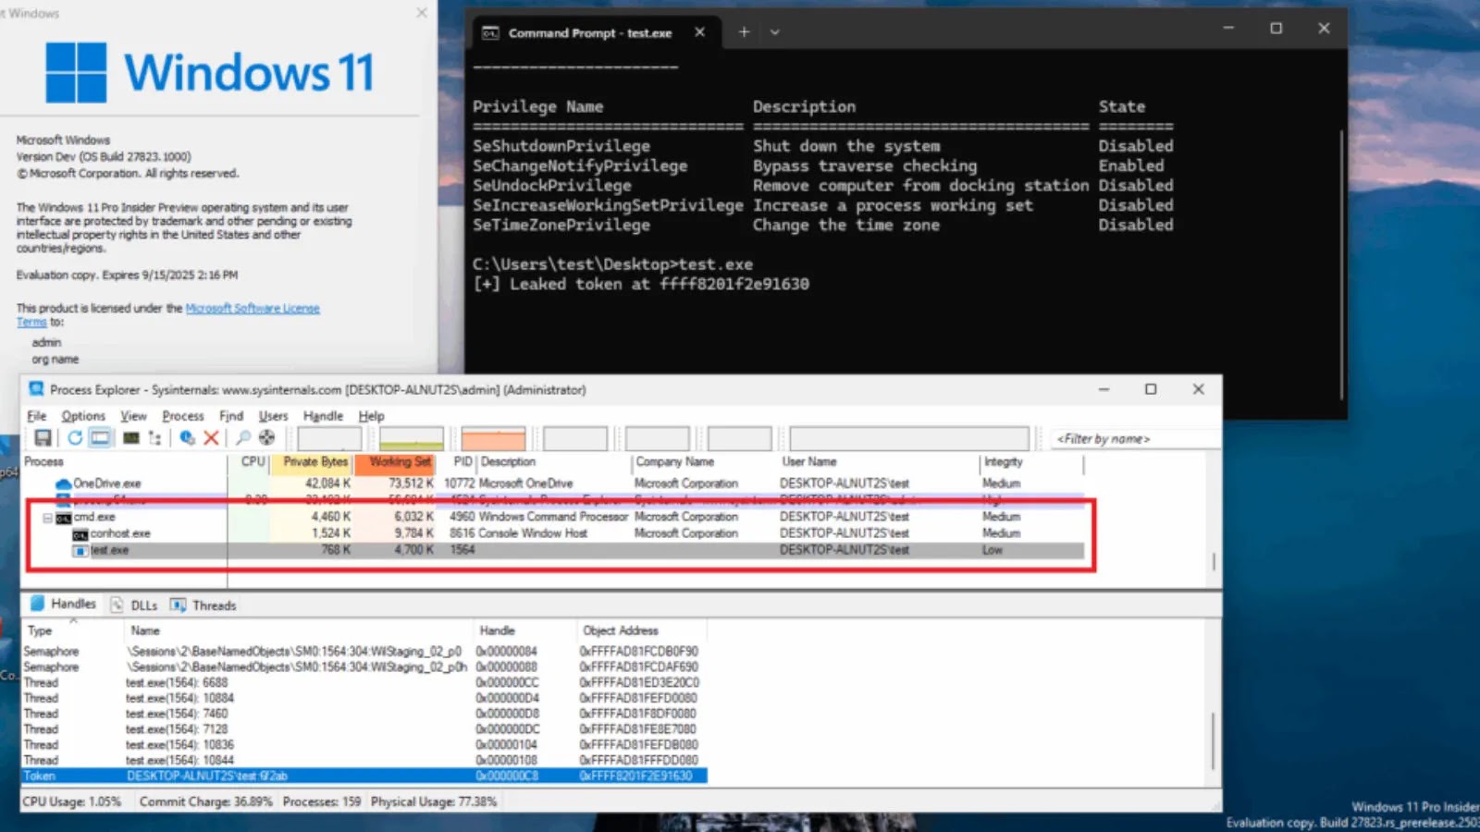This screenshot has height=832, width=1480.
Task: Select the Find Handle or DLL magnifier icon
Action: click(243, 437)
